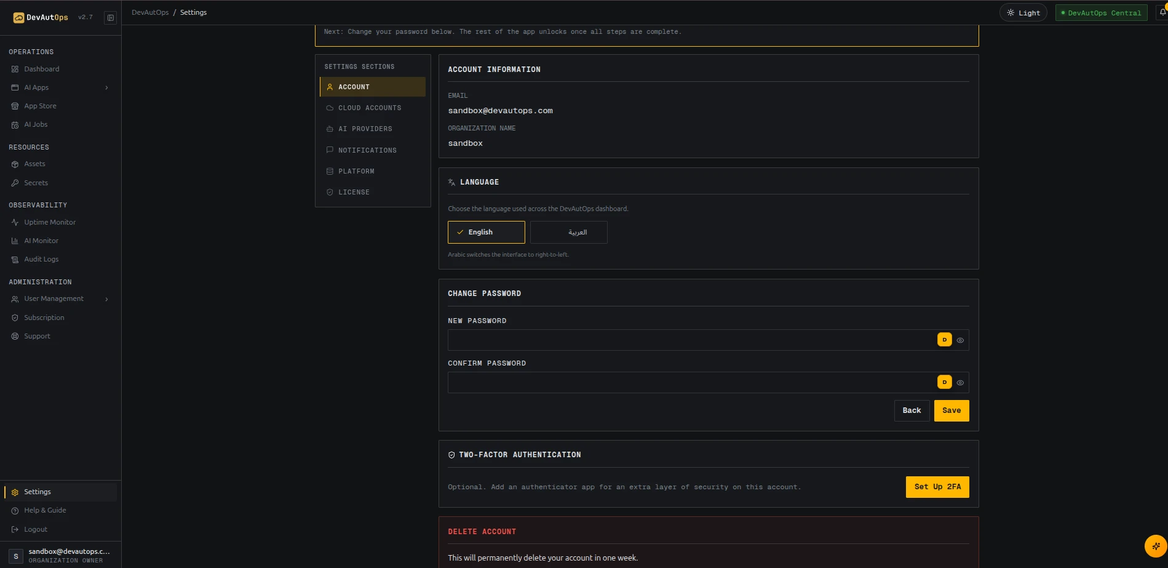Click the AI Monitor chart icon

coord(15,241)
